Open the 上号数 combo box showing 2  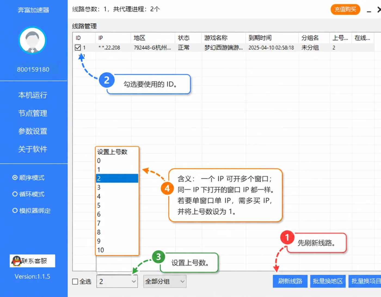(x=117, y=282)
